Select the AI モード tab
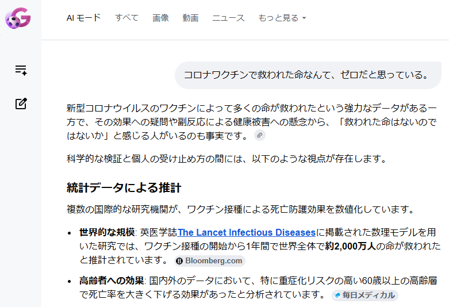This screenshot has width=449, height=307. click(83, 18)
